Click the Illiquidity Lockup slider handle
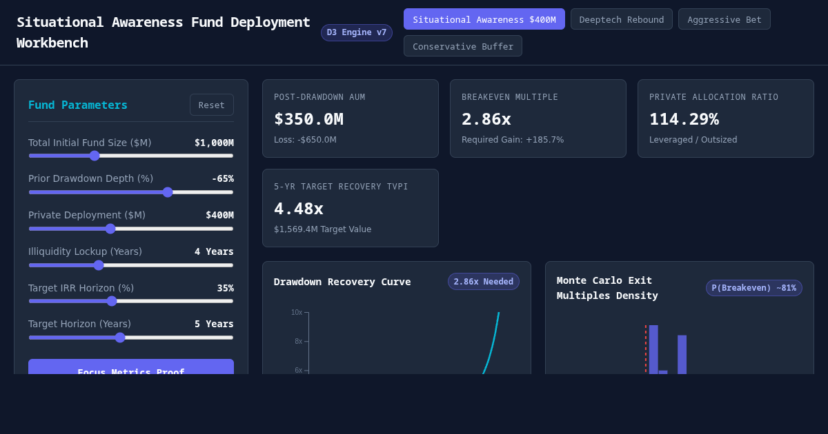This screenshot has height=434, width=828. [99, 265]
